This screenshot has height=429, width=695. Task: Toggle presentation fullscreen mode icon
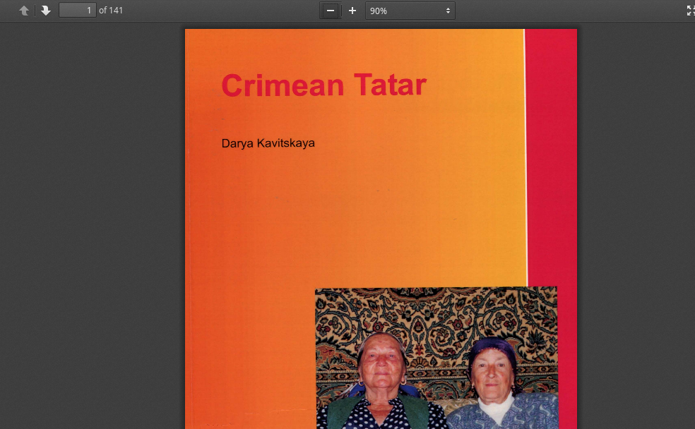[690, 11]
